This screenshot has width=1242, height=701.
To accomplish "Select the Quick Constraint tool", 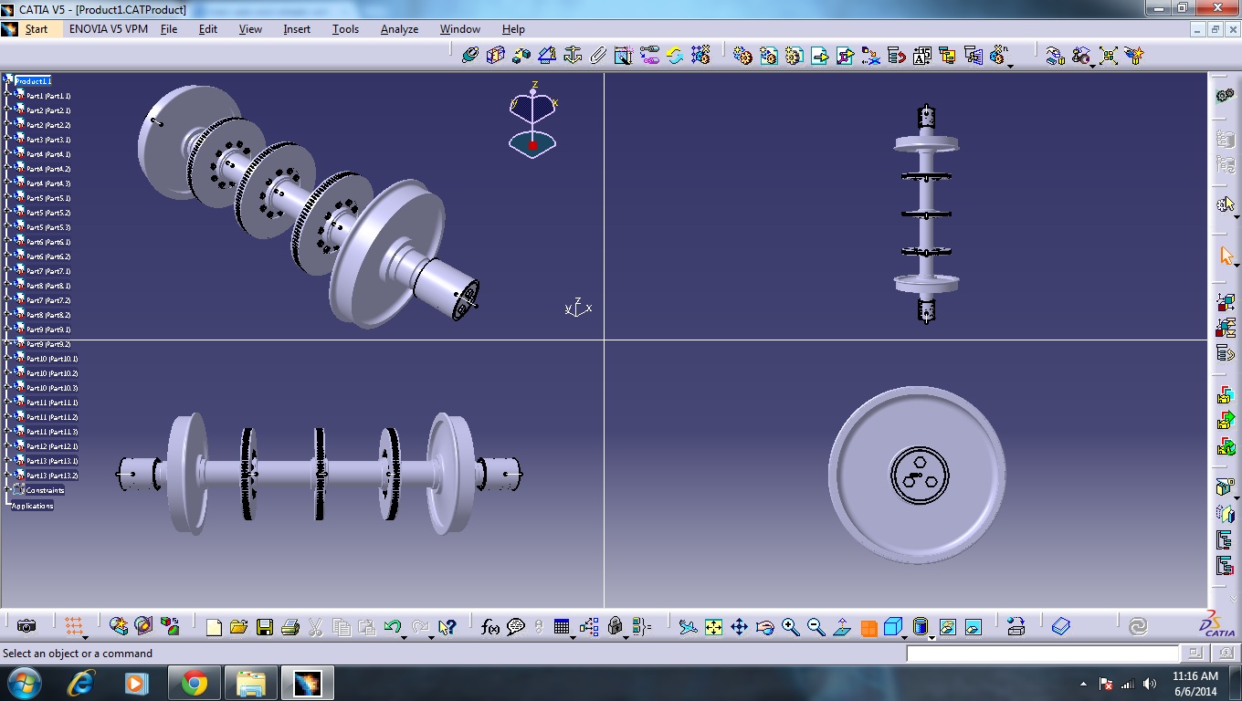I will [x=624, y=56].
